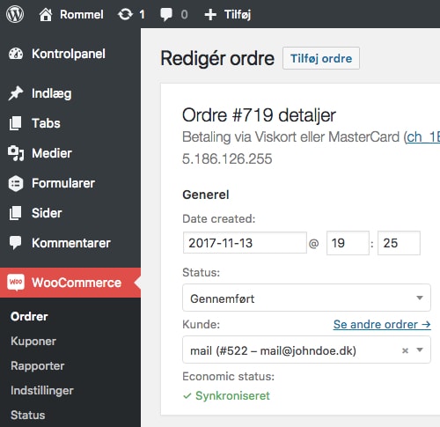Click the WooCommerce Woo logo icon
The height and width of the screenshot is (427, 440).
tap(16, 282)
